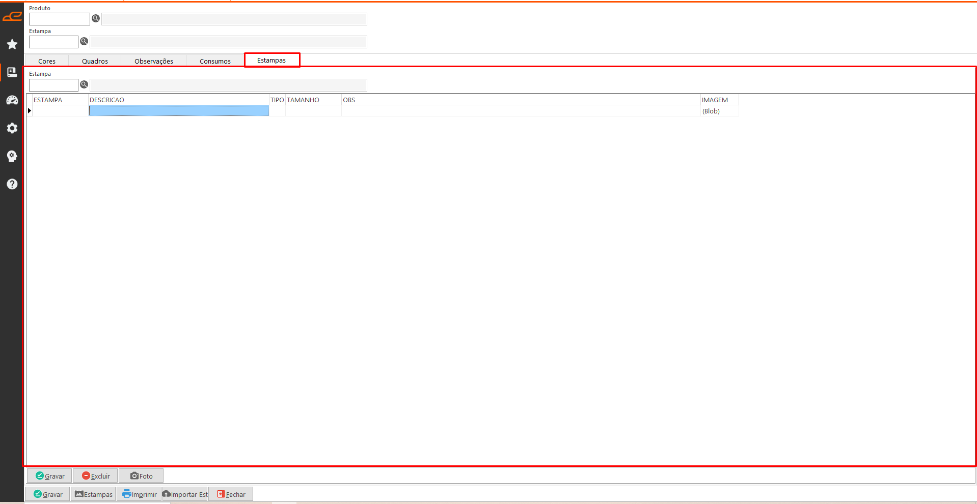The width and height of the screenshot is (977, 504).
Task: Click the Produto code input field
Action: (60, 19)
